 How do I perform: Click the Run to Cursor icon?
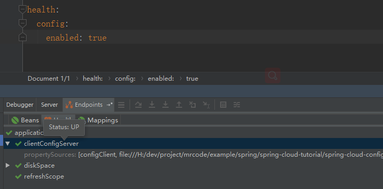click(x=207, y=105)
